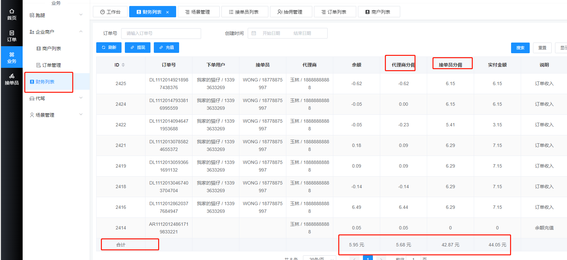Select the 业务 sidebar icon
Image resolution: width=567 pixels, height=260 pixels.
12,58
